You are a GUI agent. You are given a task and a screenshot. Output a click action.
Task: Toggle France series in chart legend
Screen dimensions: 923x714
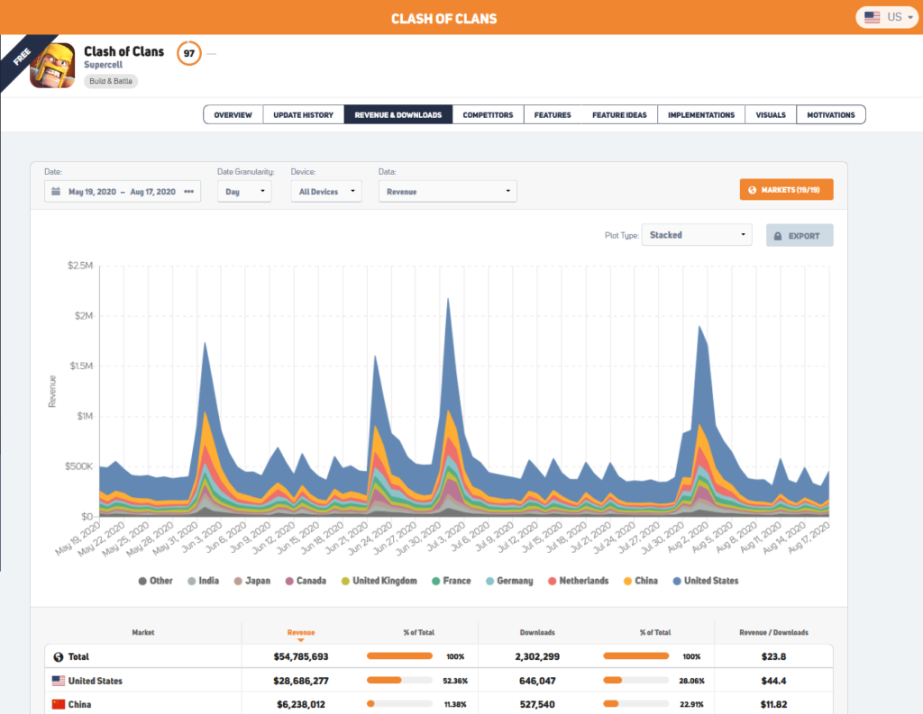click(452, 581)
